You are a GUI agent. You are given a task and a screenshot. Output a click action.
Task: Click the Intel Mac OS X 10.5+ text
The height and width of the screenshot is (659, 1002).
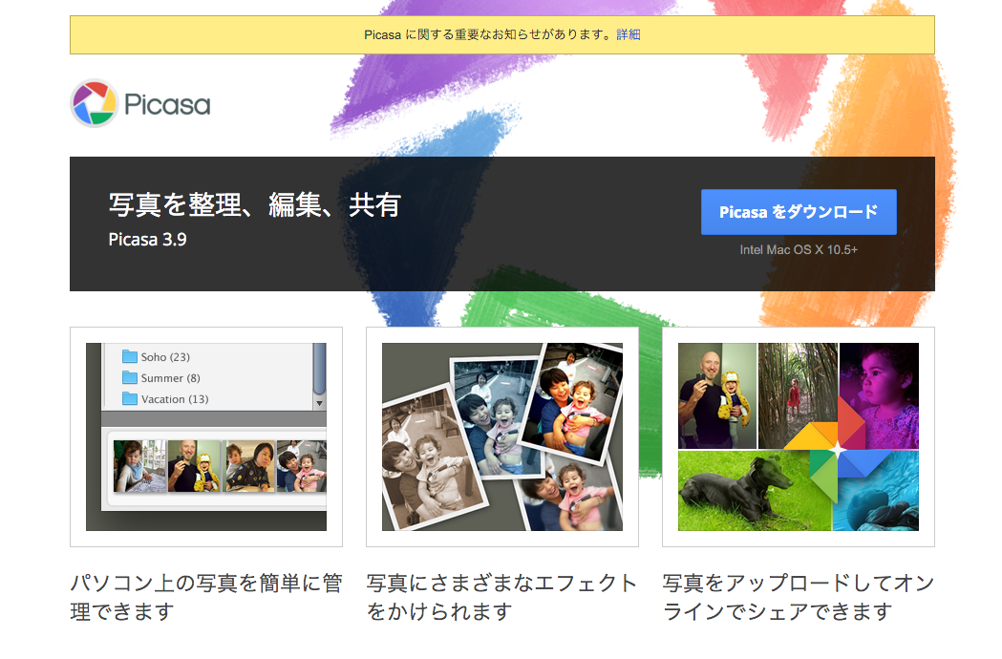799,250
